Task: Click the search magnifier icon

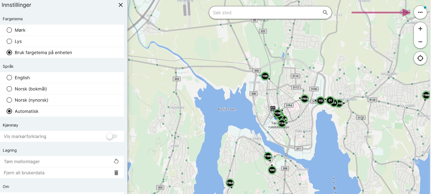Action: (325, 13)
